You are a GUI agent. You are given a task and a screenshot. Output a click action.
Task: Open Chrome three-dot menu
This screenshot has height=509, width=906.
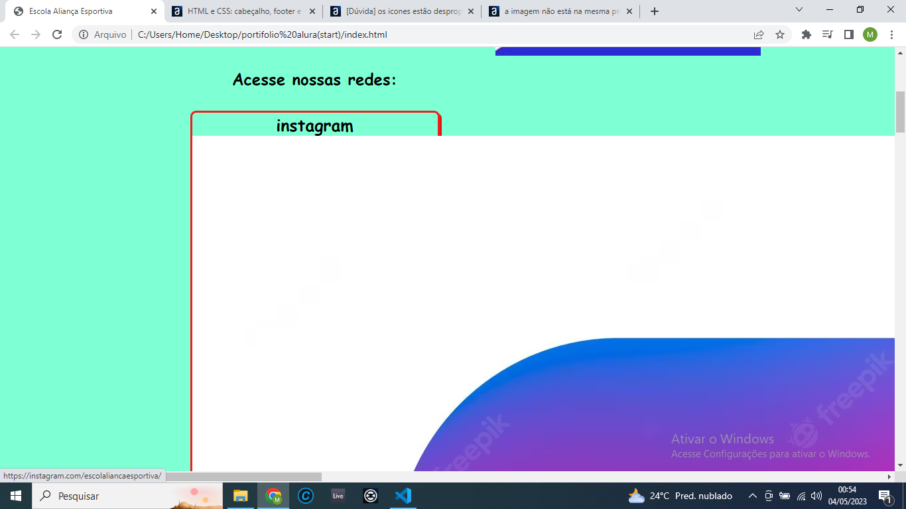click(891, 34)
